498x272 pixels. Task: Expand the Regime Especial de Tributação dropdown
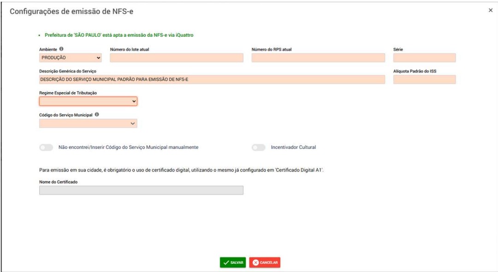click(88, 101)
